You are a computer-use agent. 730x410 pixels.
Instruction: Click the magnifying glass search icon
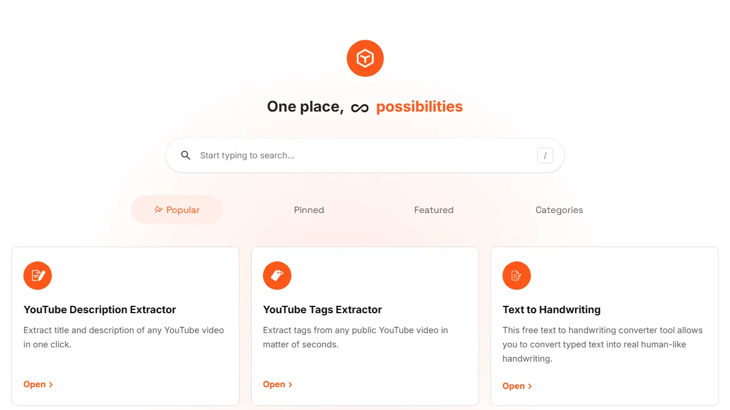185,155
